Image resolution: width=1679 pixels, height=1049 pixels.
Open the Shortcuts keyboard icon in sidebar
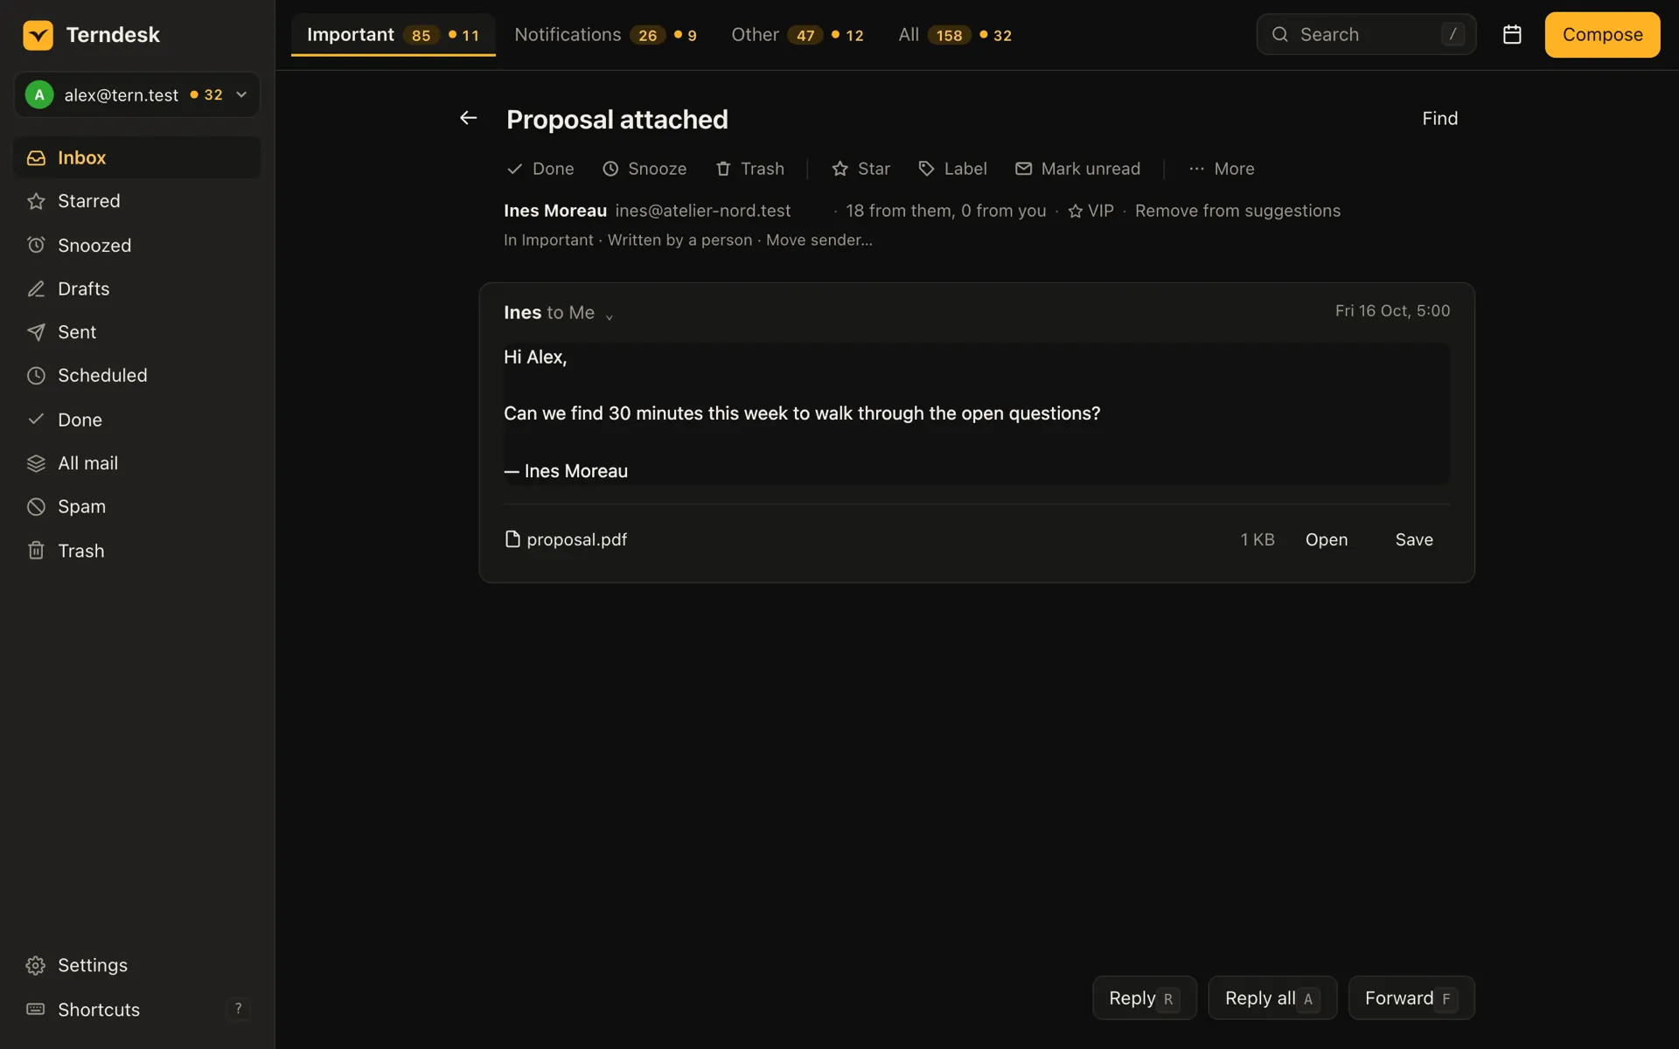36,1009
